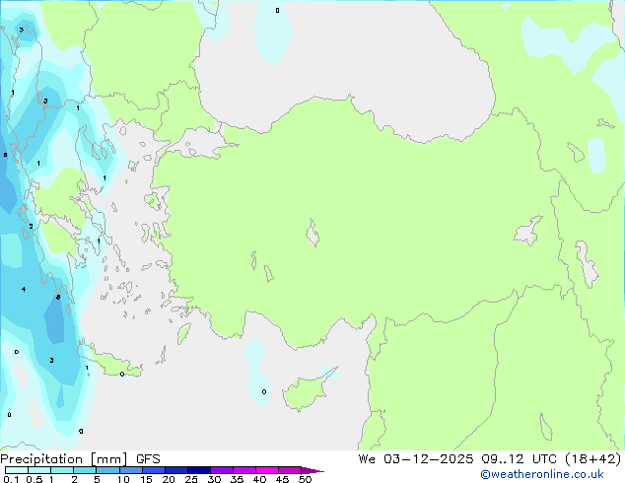Click the '10' legend scale label
Viewport: 625px width, 483px height.
point(123,479)
